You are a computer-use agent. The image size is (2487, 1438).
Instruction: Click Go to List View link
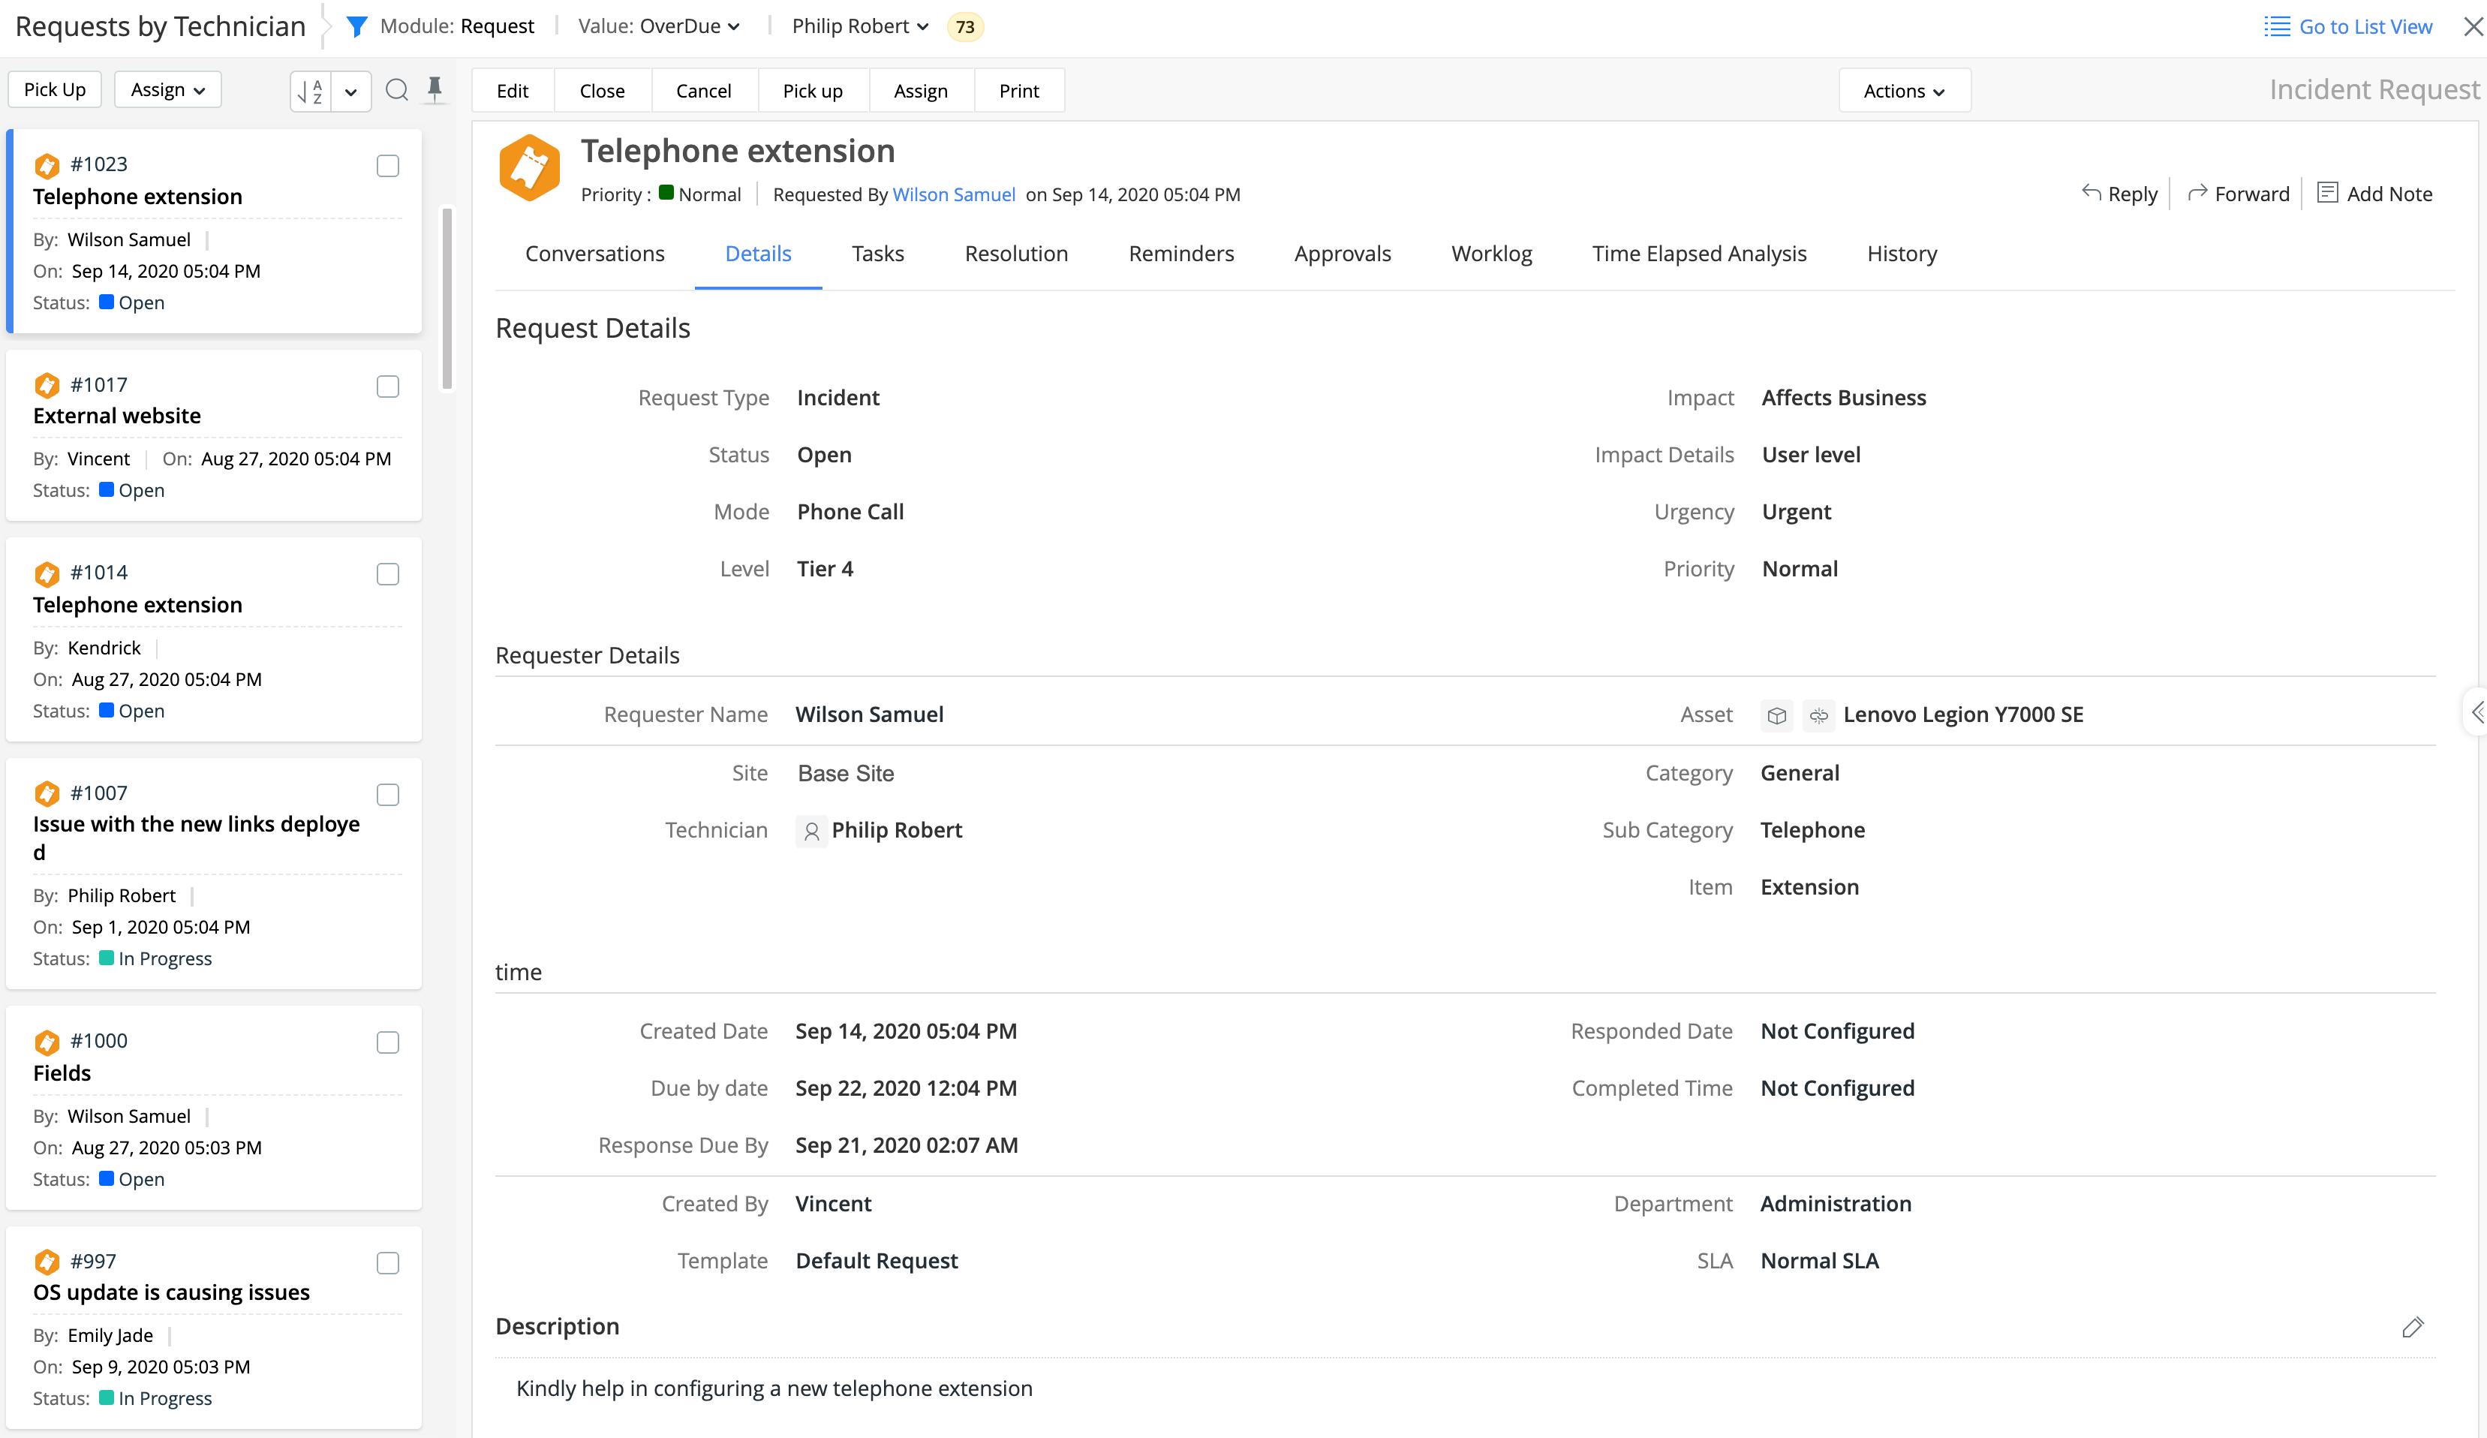(2365, 27)
